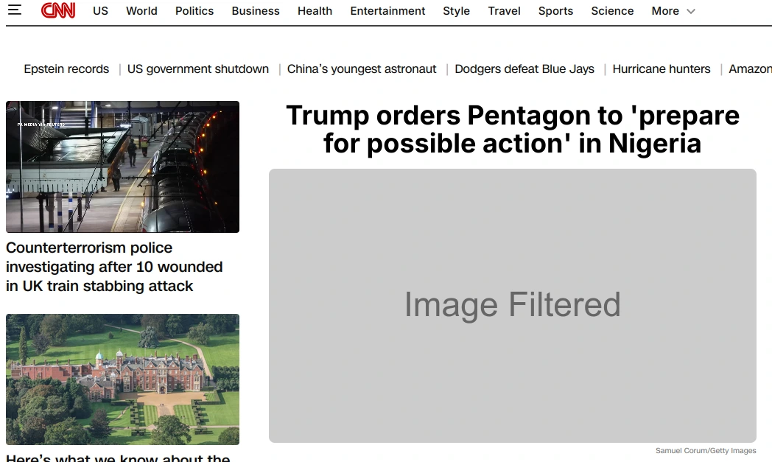Open the Science section
The image size is (772, 462).
(612, 11)
